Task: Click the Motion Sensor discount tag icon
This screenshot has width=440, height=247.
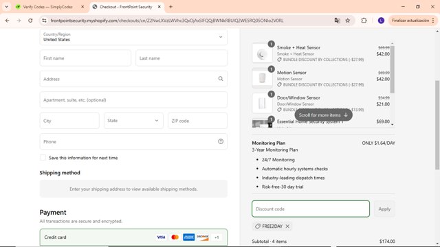Action: [279, 84]
